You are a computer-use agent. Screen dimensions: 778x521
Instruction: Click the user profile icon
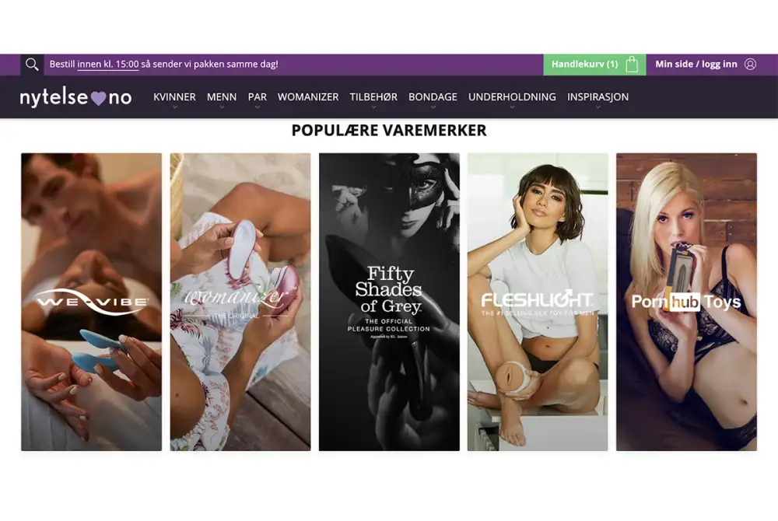[750, 65]
